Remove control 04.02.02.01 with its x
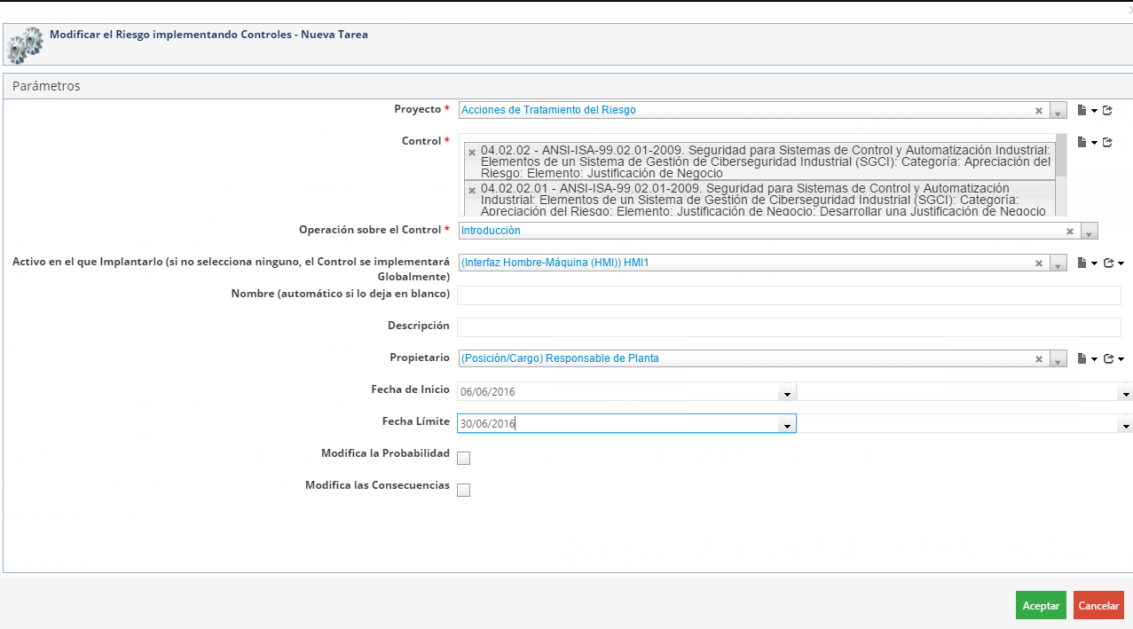Viewport: 1133px width, 629px height. point(472,190)
